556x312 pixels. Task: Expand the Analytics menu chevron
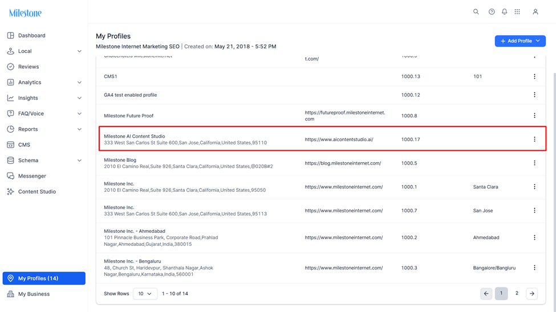click(79, 82)
